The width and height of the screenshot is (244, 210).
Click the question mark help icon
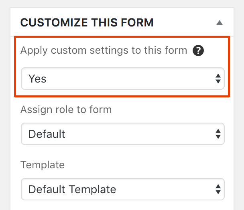pyautogui.click(x=198, y=50)
